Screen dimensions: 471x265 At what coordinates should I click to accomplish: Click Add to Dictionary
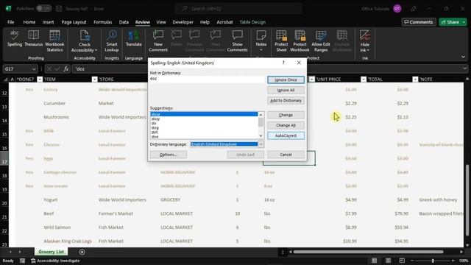tap(286, 100)
